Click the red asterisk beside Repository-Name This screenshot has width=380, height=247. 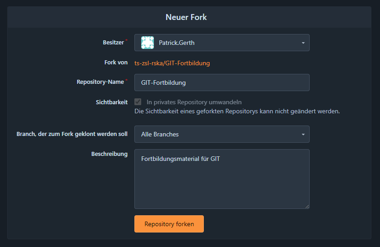[x=126, y=81]
